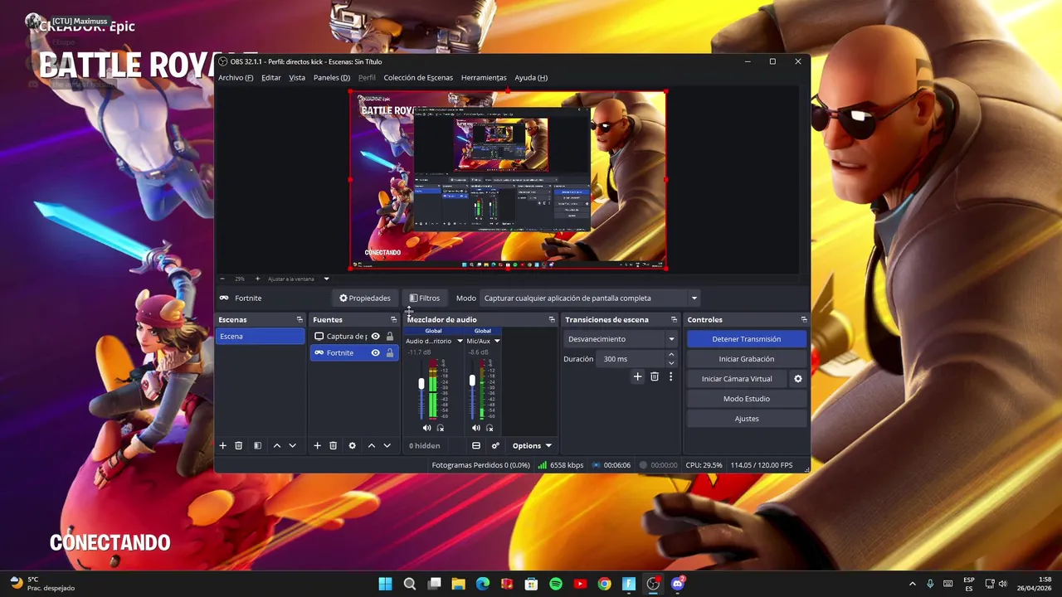Open the capture Modo dropdown
1062x597 pixels.
click(590, 298)
